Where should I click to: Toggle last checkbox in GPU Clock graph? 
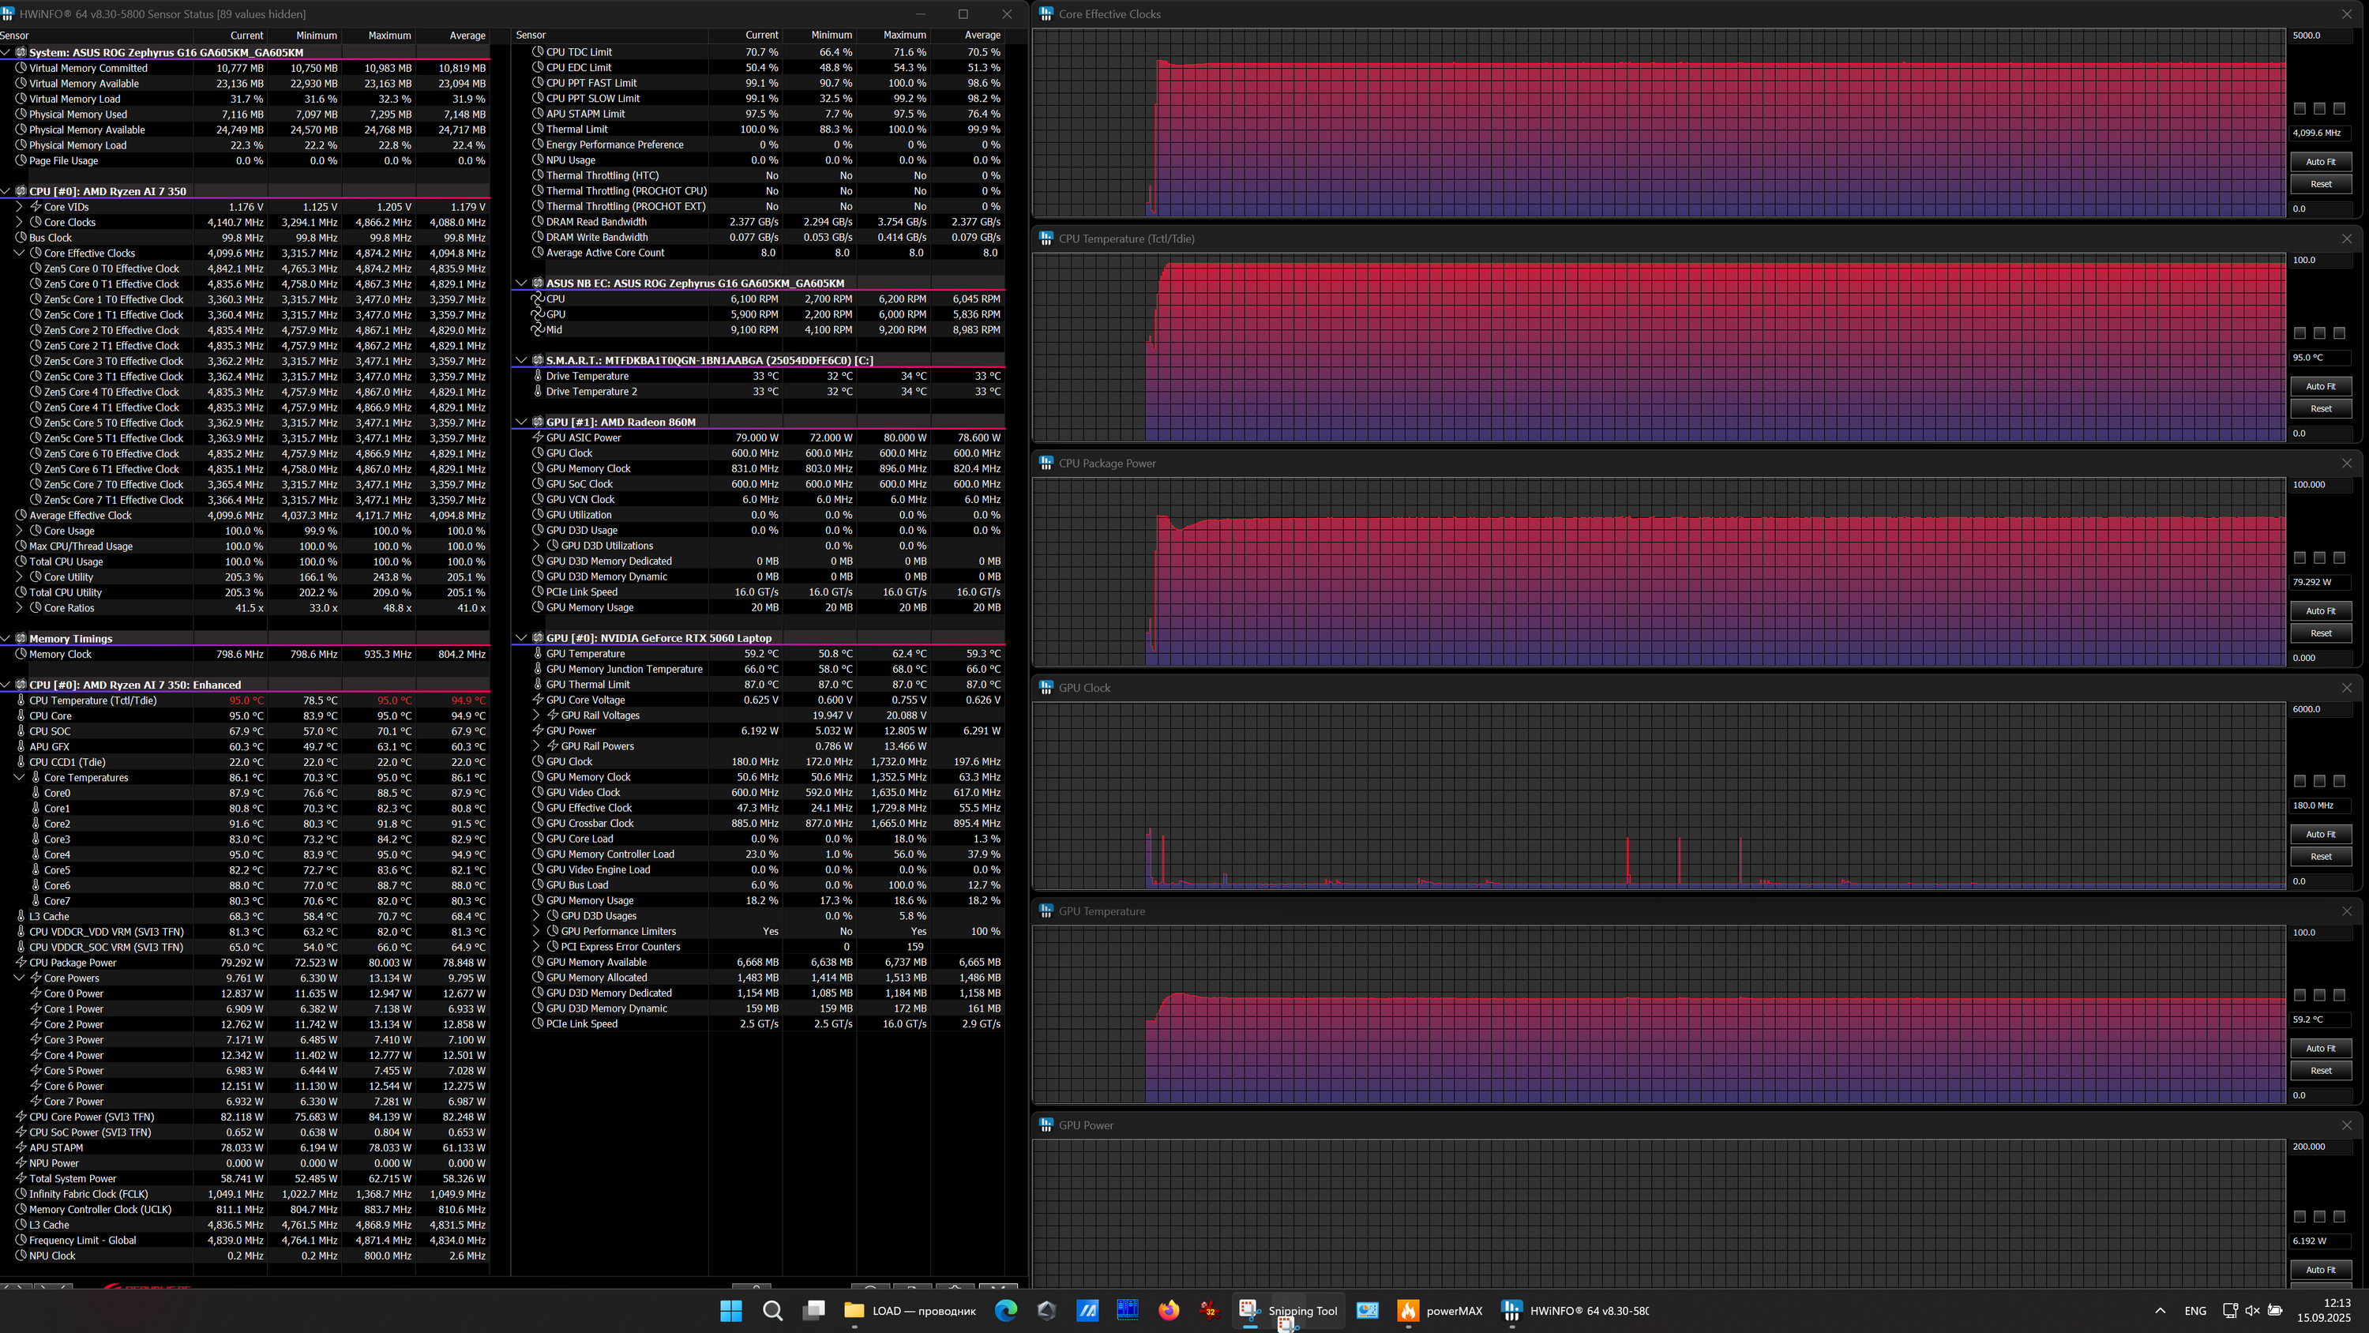[x=2340, y=781]
